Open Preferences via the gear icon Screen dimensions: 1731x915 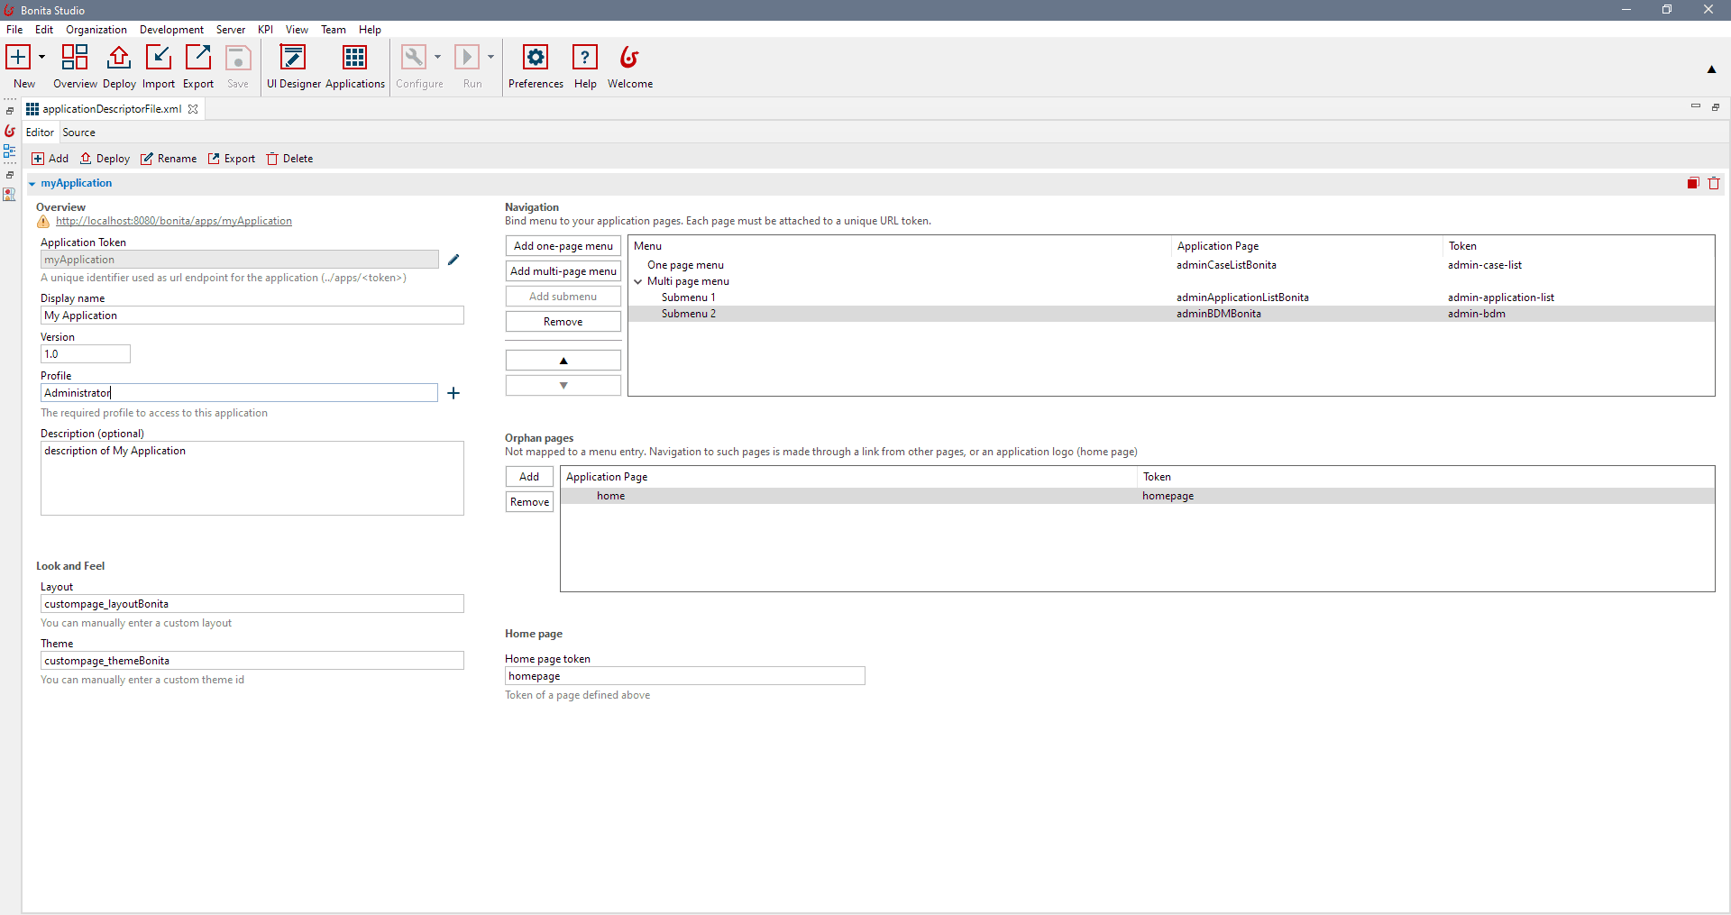(x=536, y=56)
